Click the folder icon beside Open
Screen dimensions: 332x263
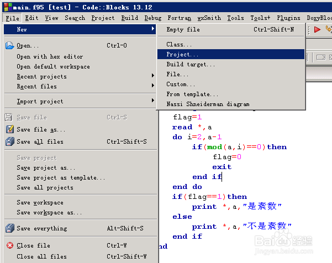pos(9,46)
